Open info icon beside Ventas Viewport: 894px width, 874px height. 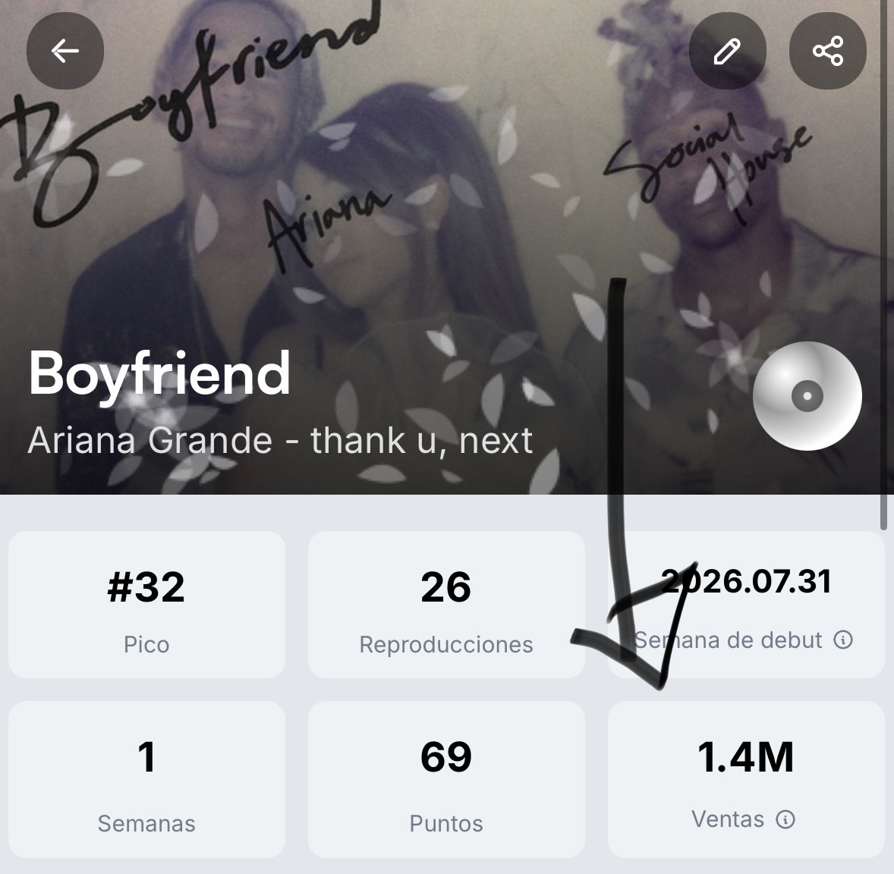tap(785, 819)
